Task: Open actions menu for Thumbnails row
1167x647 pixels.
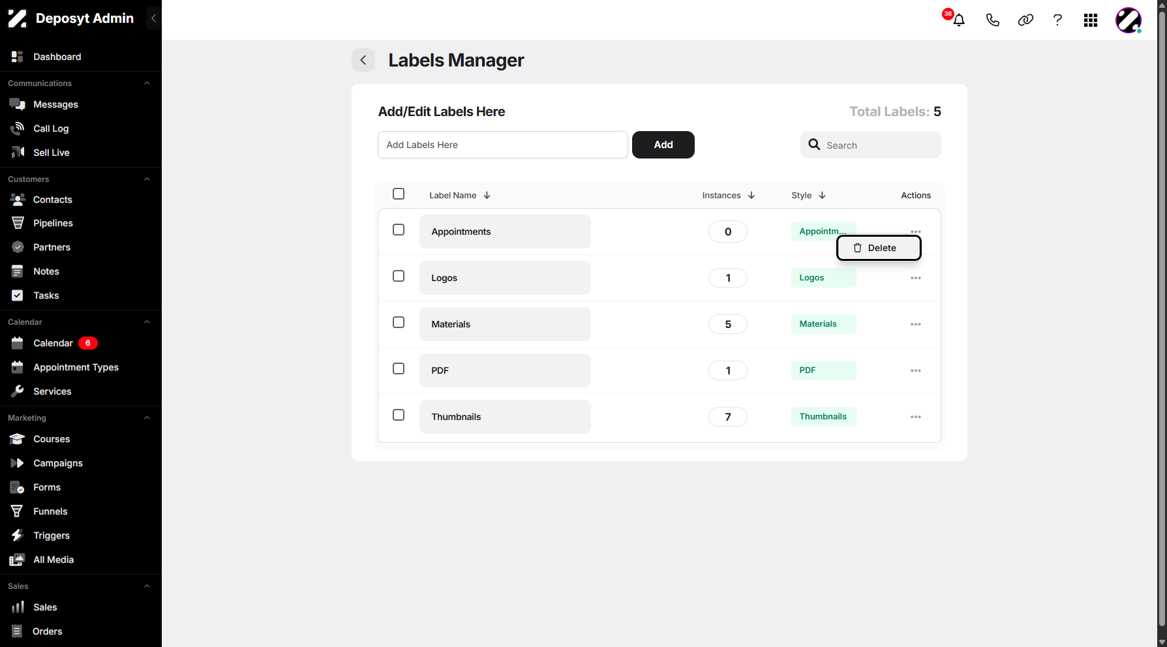Action: coord(916,417)
